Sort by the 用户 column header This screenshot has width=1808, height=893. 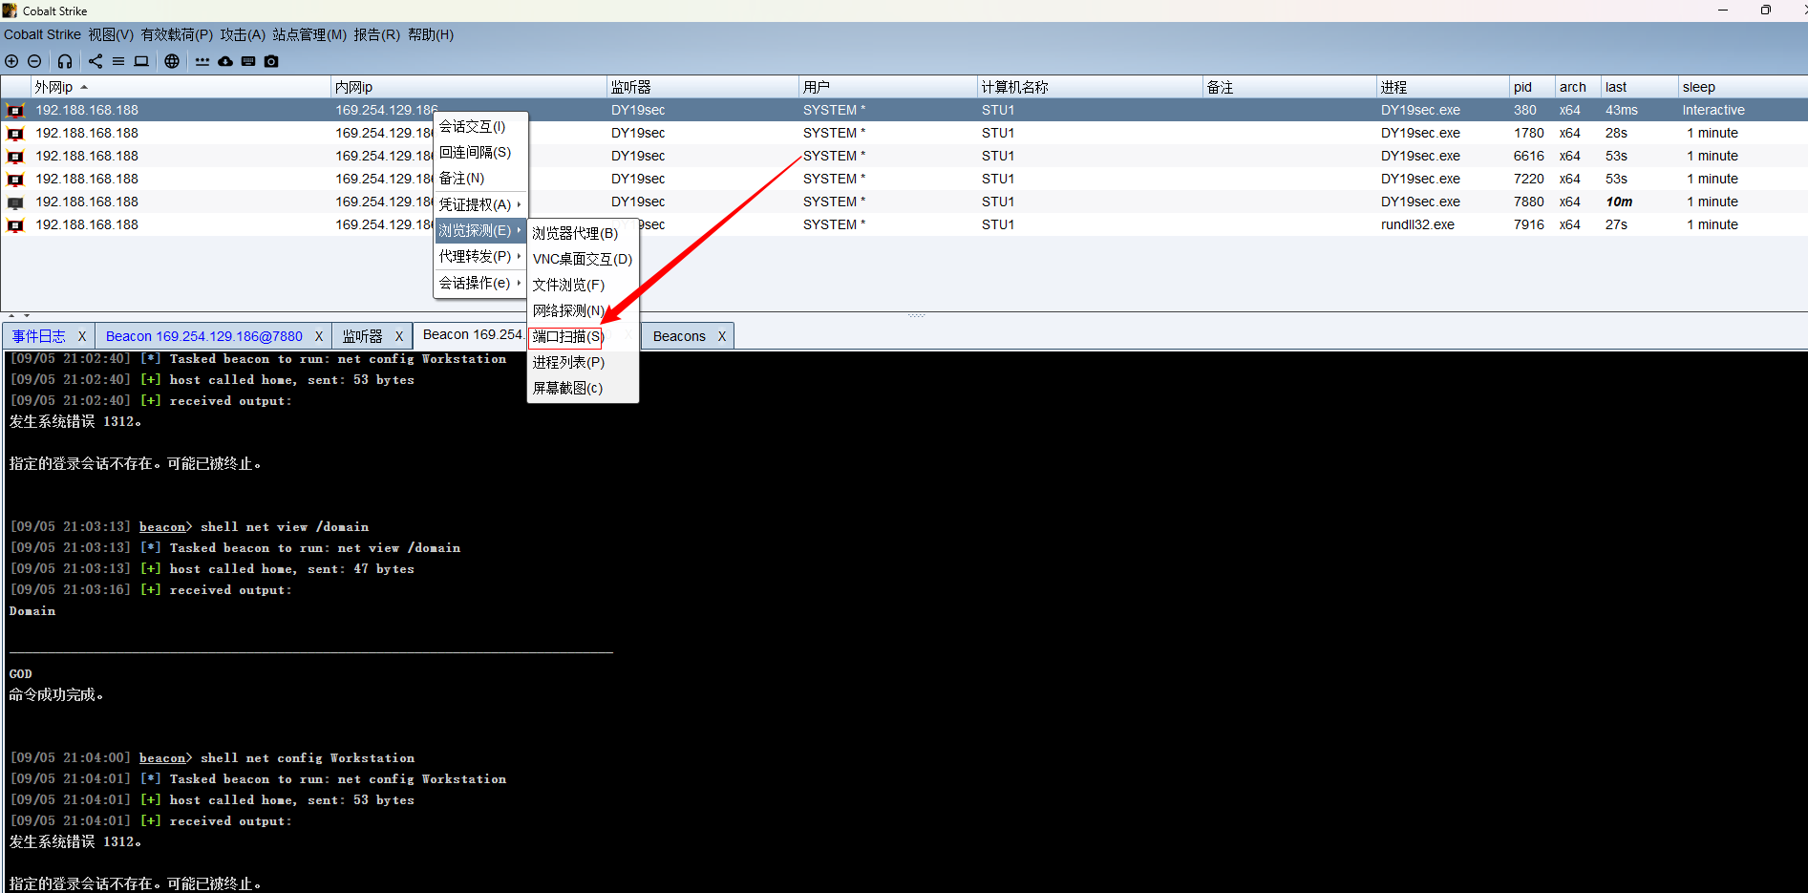pyautogui.click(x=887, y=87)
